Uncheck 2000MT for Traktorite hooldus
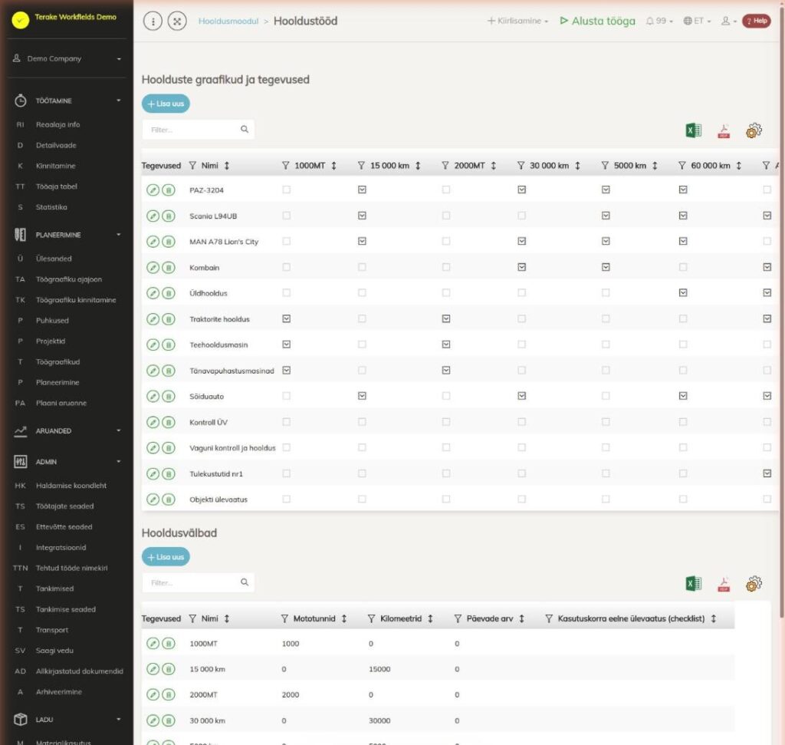Image resolution: width=785 pixels, height=745 pixels. tap(446, 318)
